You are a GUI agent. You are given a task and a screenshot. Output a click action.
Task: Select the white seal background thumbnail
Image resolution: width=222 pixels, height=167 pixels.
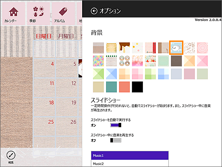(x=176, y=48)
